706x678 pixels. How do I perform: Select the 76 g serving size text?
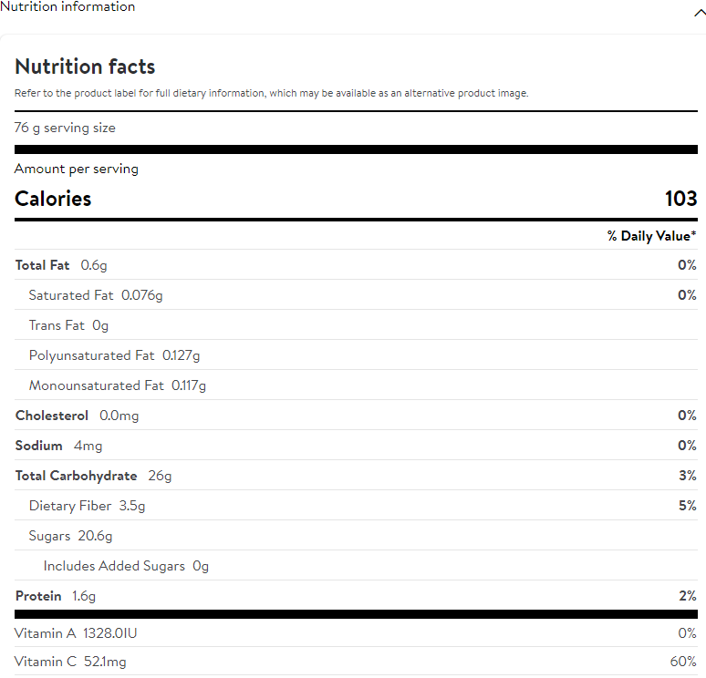[x=65, y=128]
